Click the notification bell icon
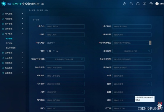164x112 pixels. 125,4
